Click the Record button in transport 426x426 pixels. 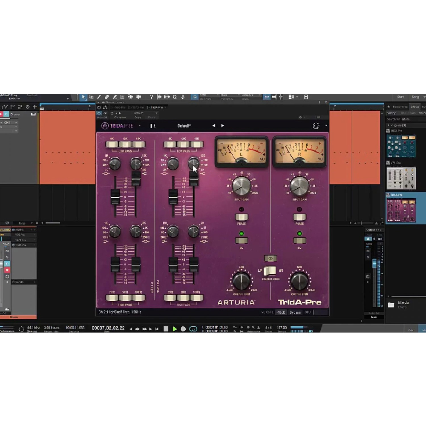(x=183, y=329)
